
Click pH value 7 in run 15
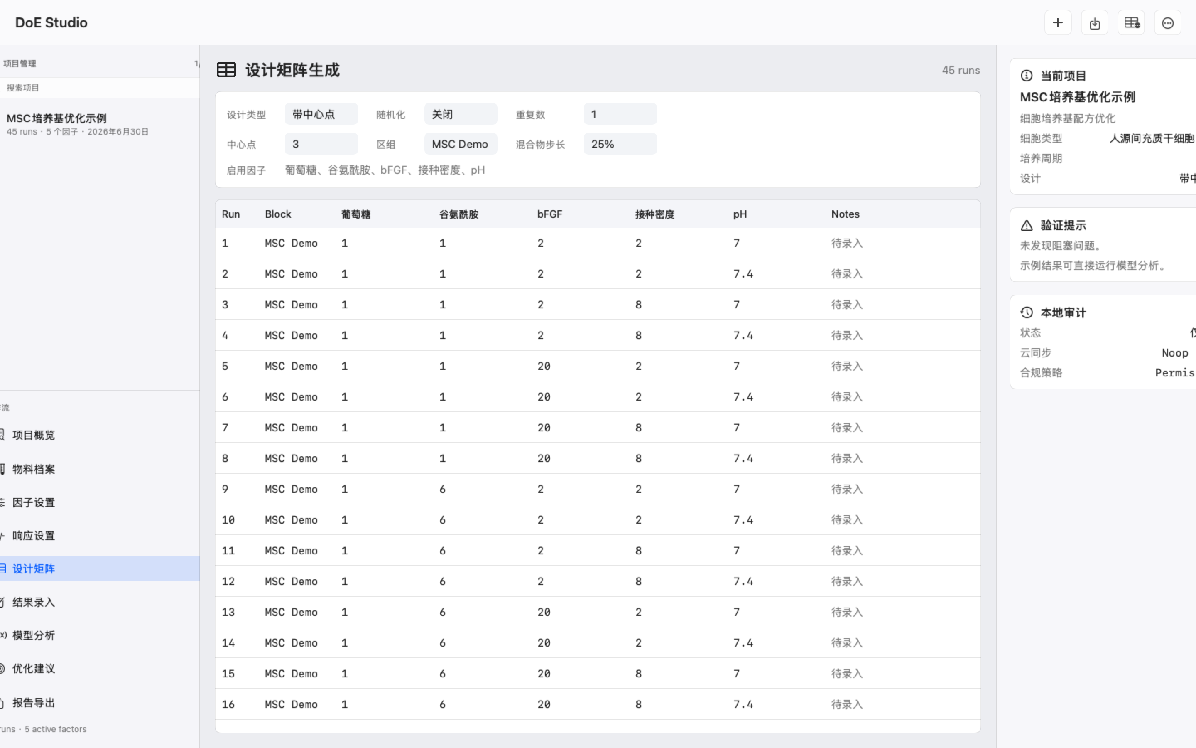pos(736,673)
